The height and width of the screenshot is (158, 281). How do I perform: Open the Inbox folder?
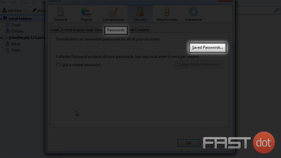tap(16, 44)
